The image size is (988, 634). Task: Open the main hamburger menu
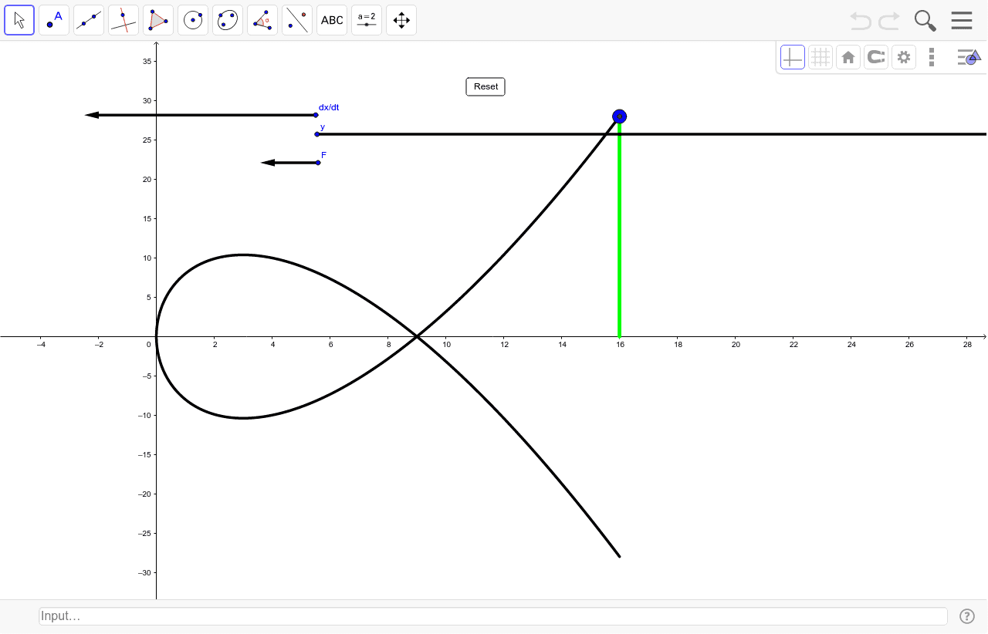tap(962, 20)
